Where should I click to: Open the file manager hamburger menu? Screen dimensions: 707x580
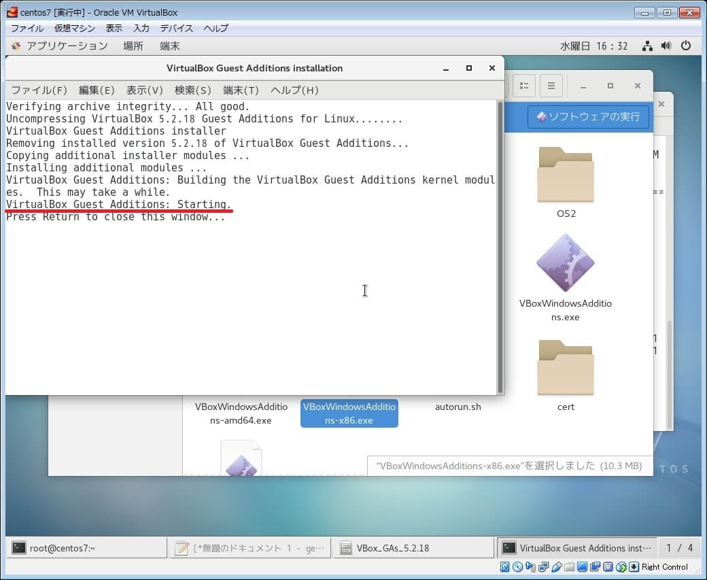click(551, 86)
